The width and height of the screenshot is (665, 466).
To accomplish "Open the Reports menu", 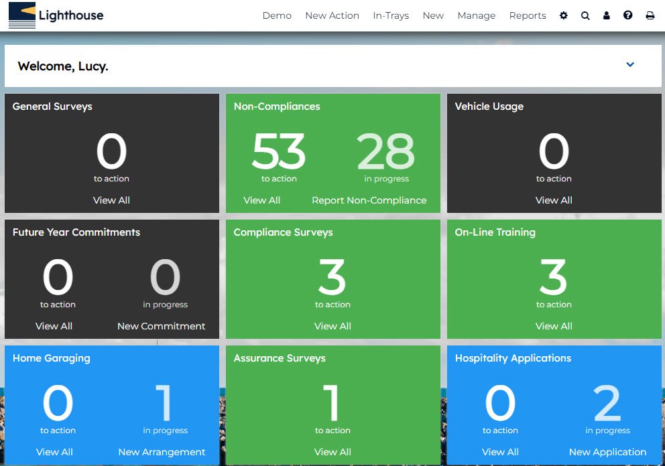I will click(x=528, y=15).
